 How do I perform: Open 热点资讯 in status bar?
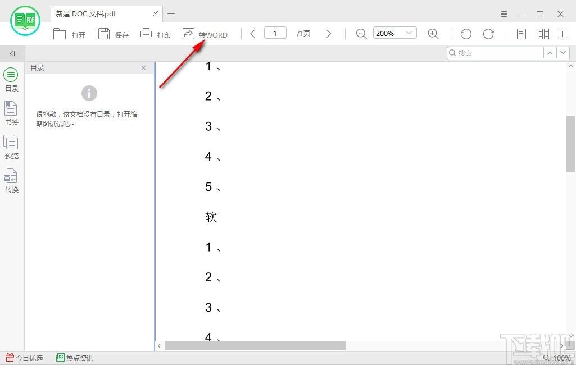(x=75, y=358)
